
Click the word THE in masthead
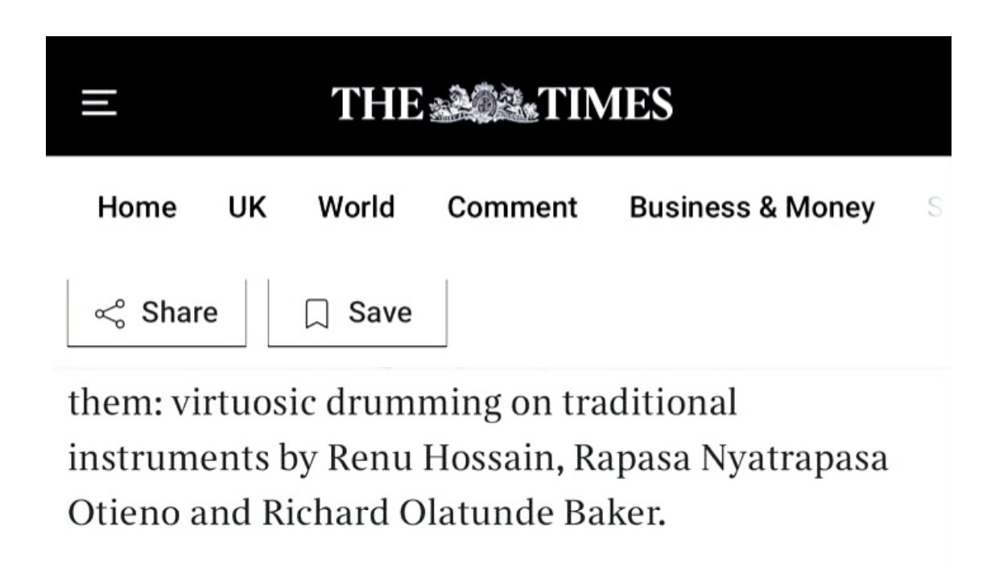click(377, 104)
